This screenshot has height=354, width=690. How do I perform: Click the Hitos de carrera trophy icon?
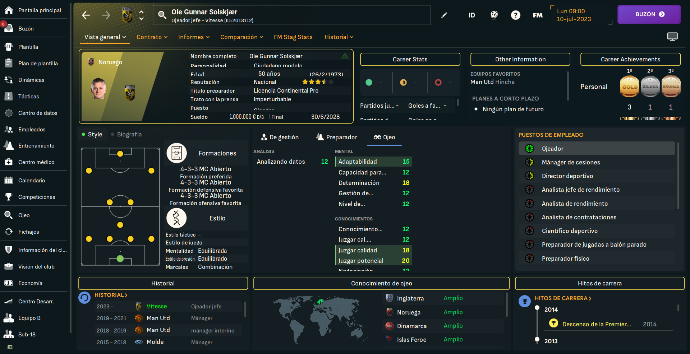[525, 301]
